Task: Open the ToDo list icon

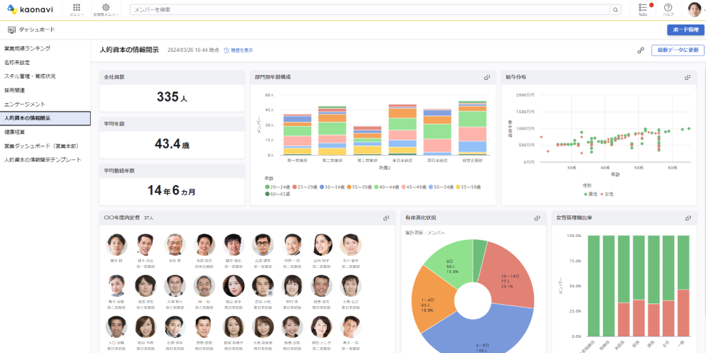Action: pyautogui.click(x=643, y=8)
